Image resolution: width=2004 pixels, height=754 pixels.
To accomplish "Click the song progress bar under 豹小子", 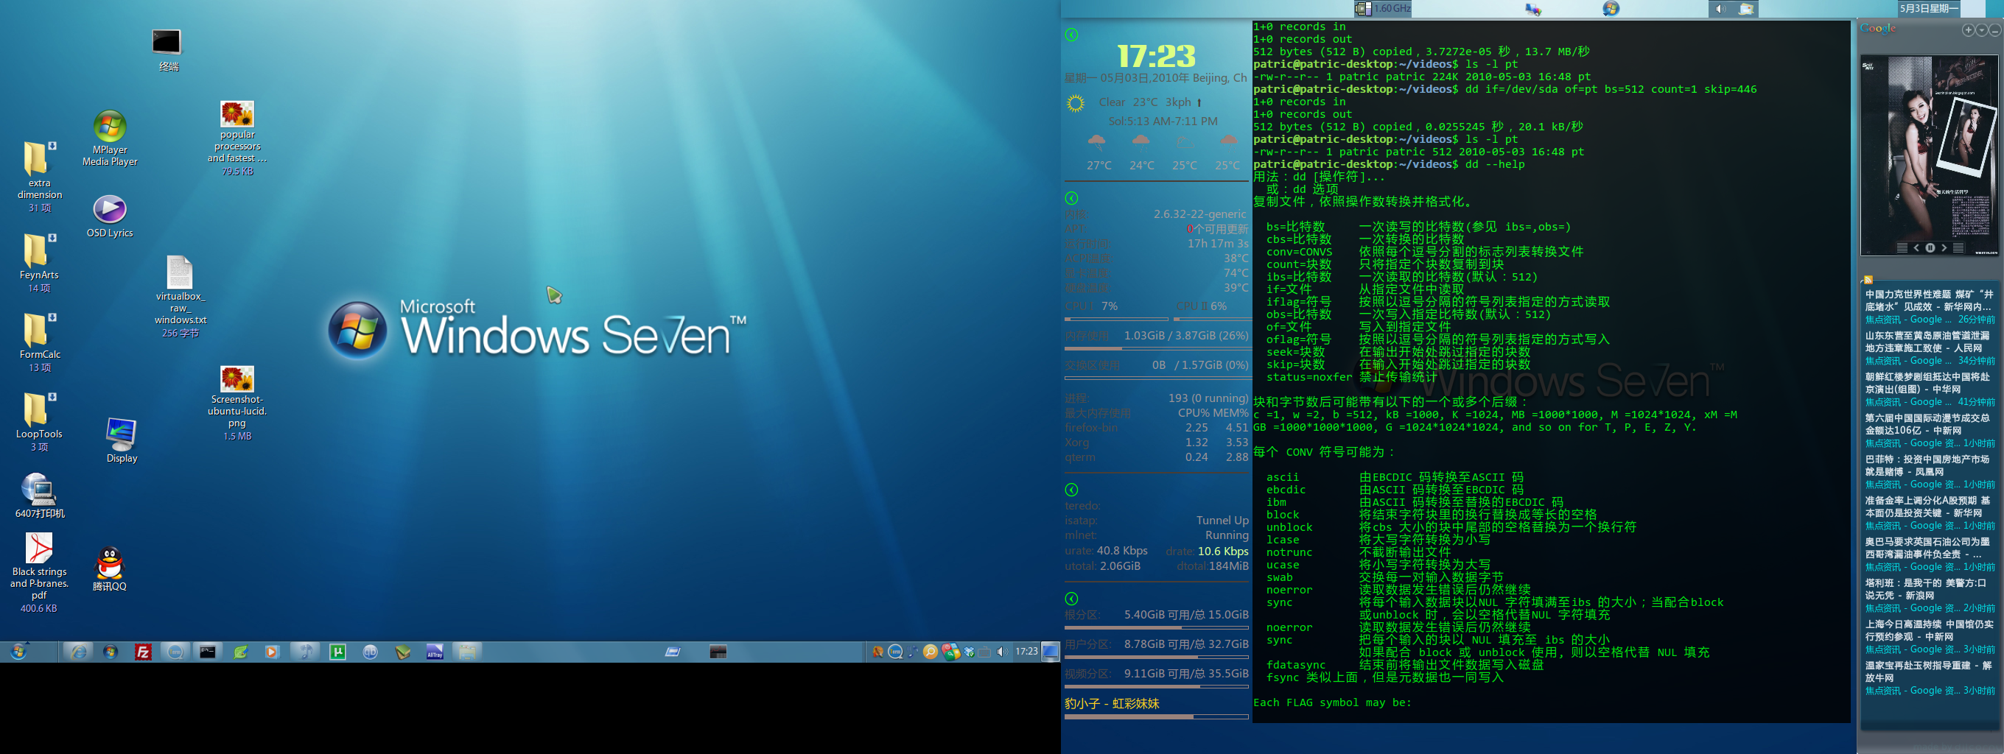I will 1156,716.
